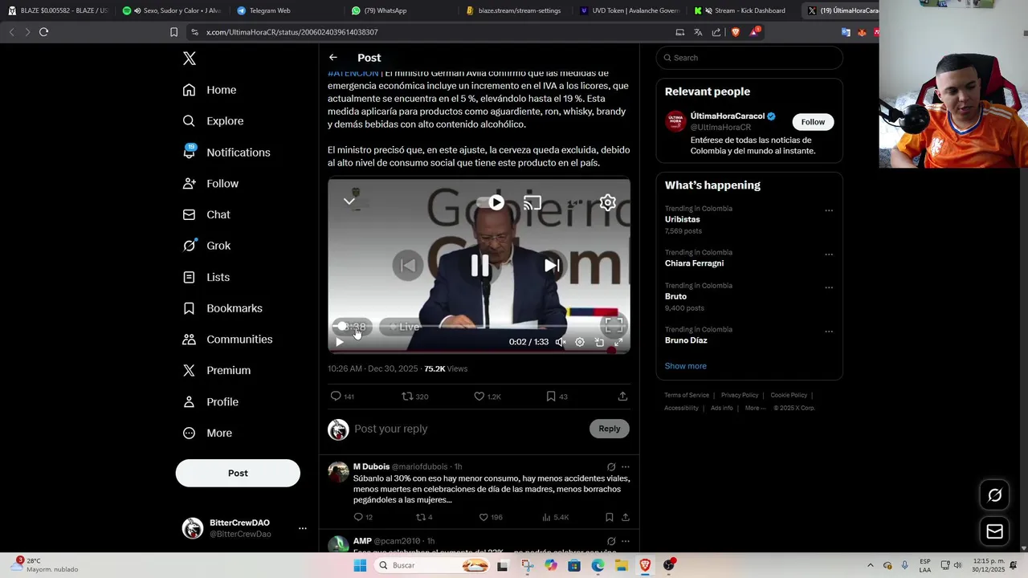The image size is (1028, 578).
Task: Switch to the UVD Token Avalanche tab
Action: coord(629,10)
